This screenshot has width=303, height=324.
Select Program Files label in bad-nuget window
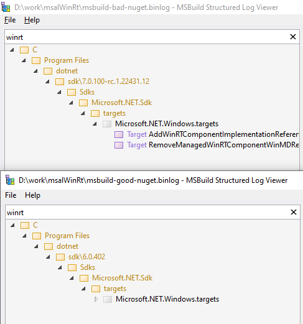[x=67, y=60]
